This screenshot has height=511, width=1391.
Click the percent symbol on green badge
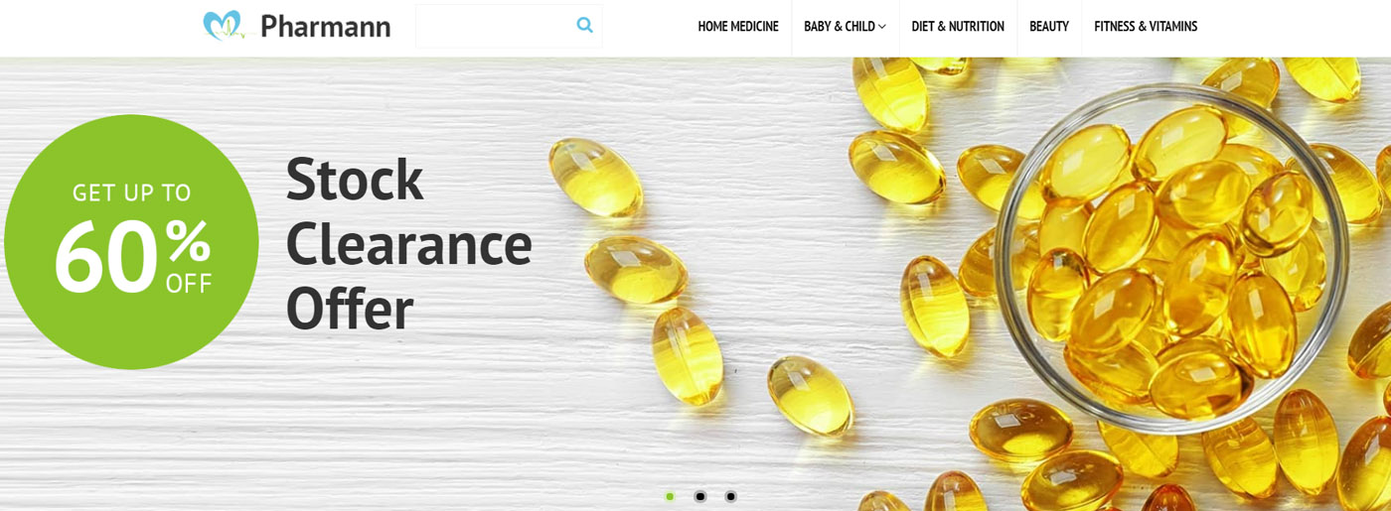189,238
